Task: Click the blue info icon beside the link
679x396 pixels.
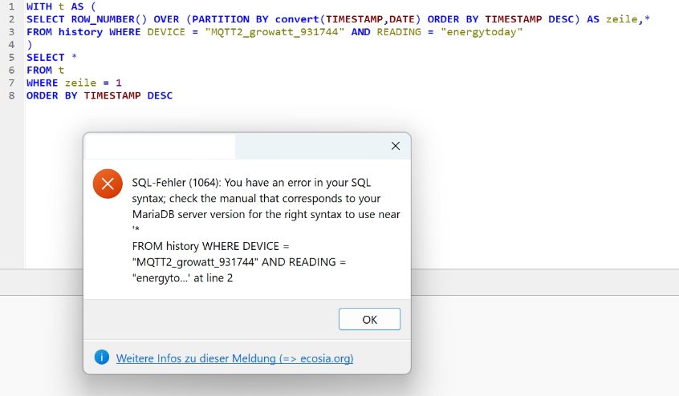Action: click(x=102, y=357)
